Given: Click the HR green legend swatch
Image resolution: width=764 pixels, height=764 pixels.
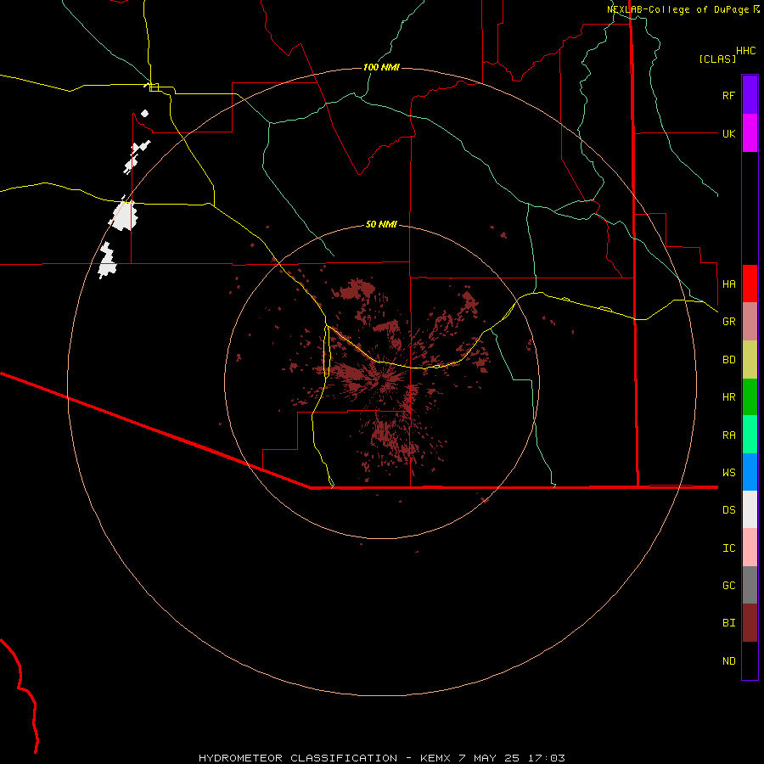Looking at the screenshot, I should [x=750, y=396].
